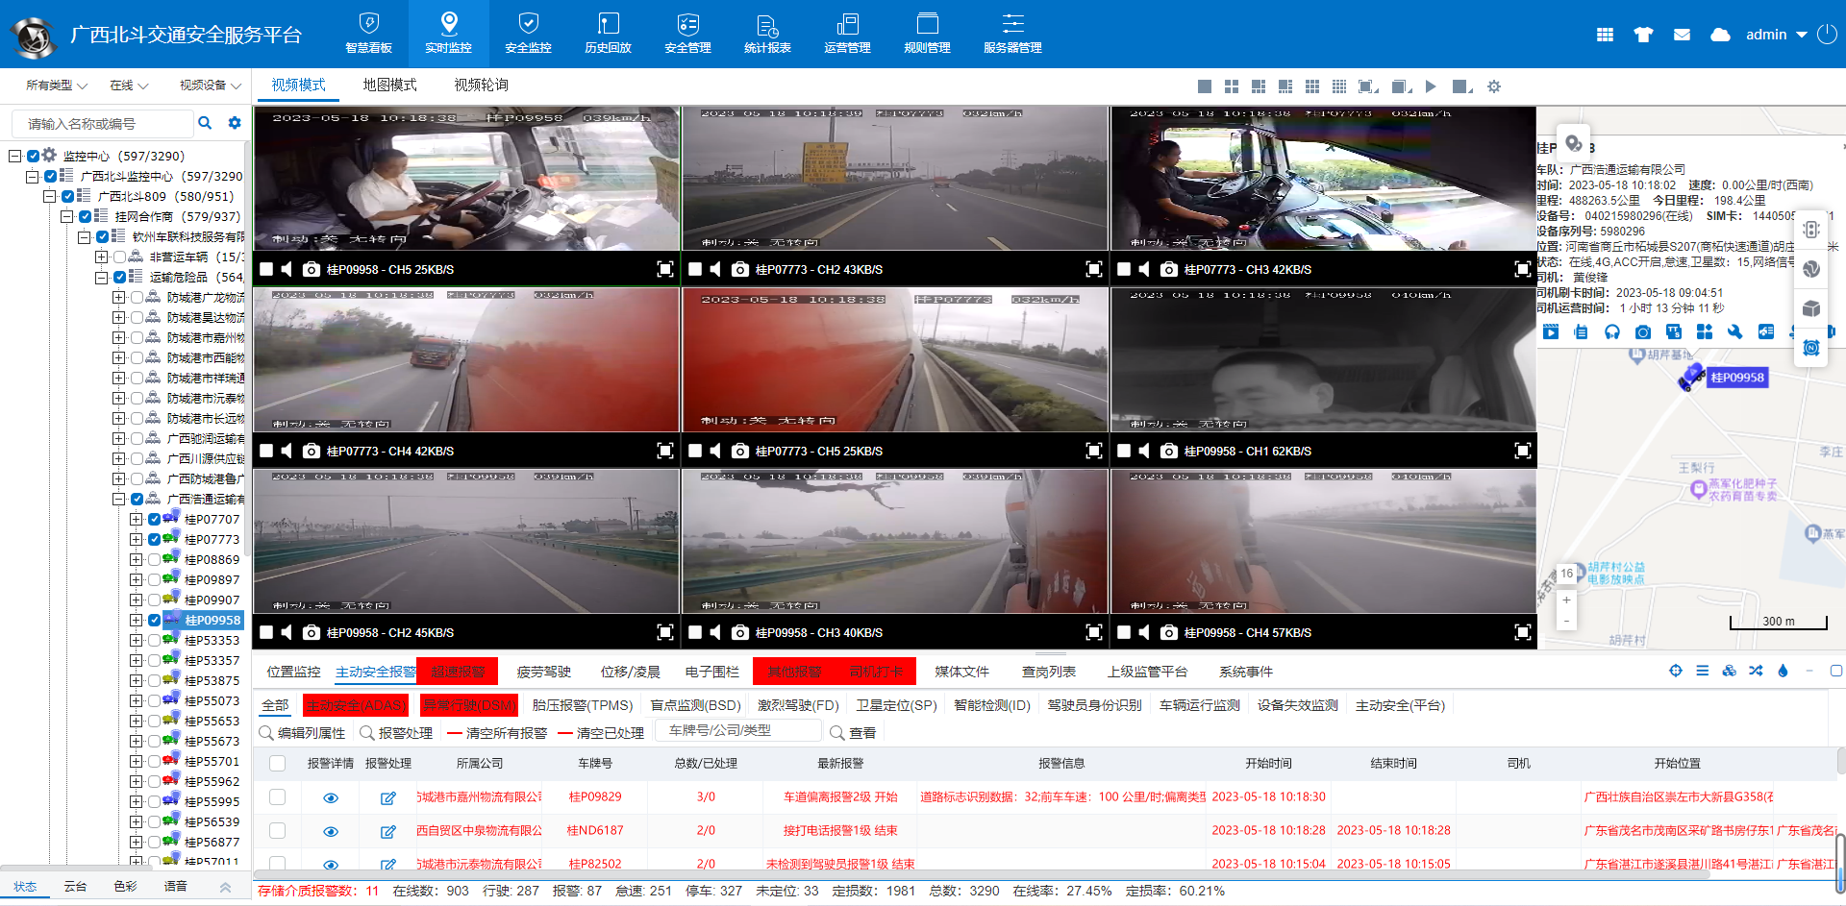
Task: Click headset intercom icon in vehicle info
Action: (x=1612, y=331)
